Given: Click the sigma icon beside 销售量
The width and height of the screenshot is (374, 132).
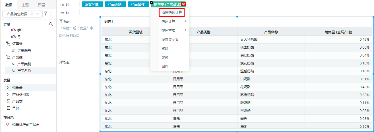Looking at the screenshot, I should click(x=8, y=88).
